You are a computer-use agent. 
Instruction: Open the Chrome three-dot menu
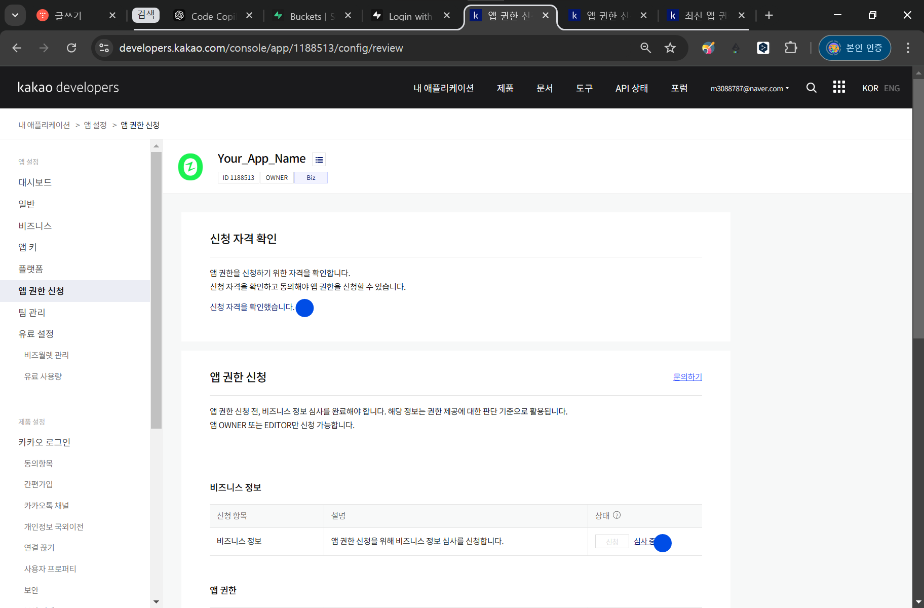click(x=908, y=48)
